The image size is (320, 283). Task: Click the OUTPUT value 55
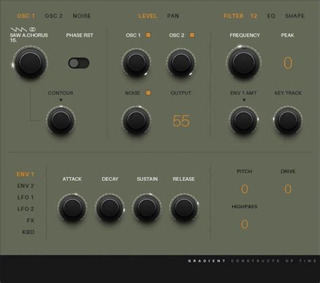point(181,121)
